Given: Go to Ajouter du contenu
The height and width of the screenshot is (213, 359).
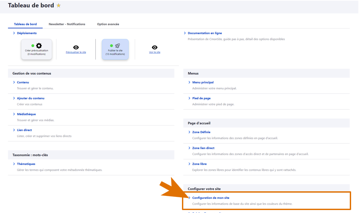Looking at the screenshot, I should 31,98.
